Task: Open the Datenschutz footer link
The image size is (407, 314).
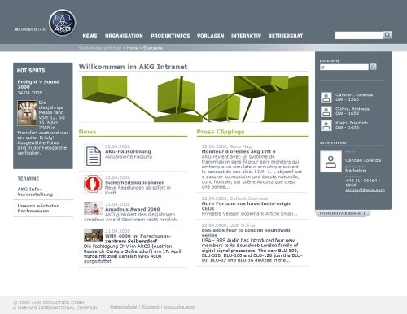Action: click(x=124, y=307)
